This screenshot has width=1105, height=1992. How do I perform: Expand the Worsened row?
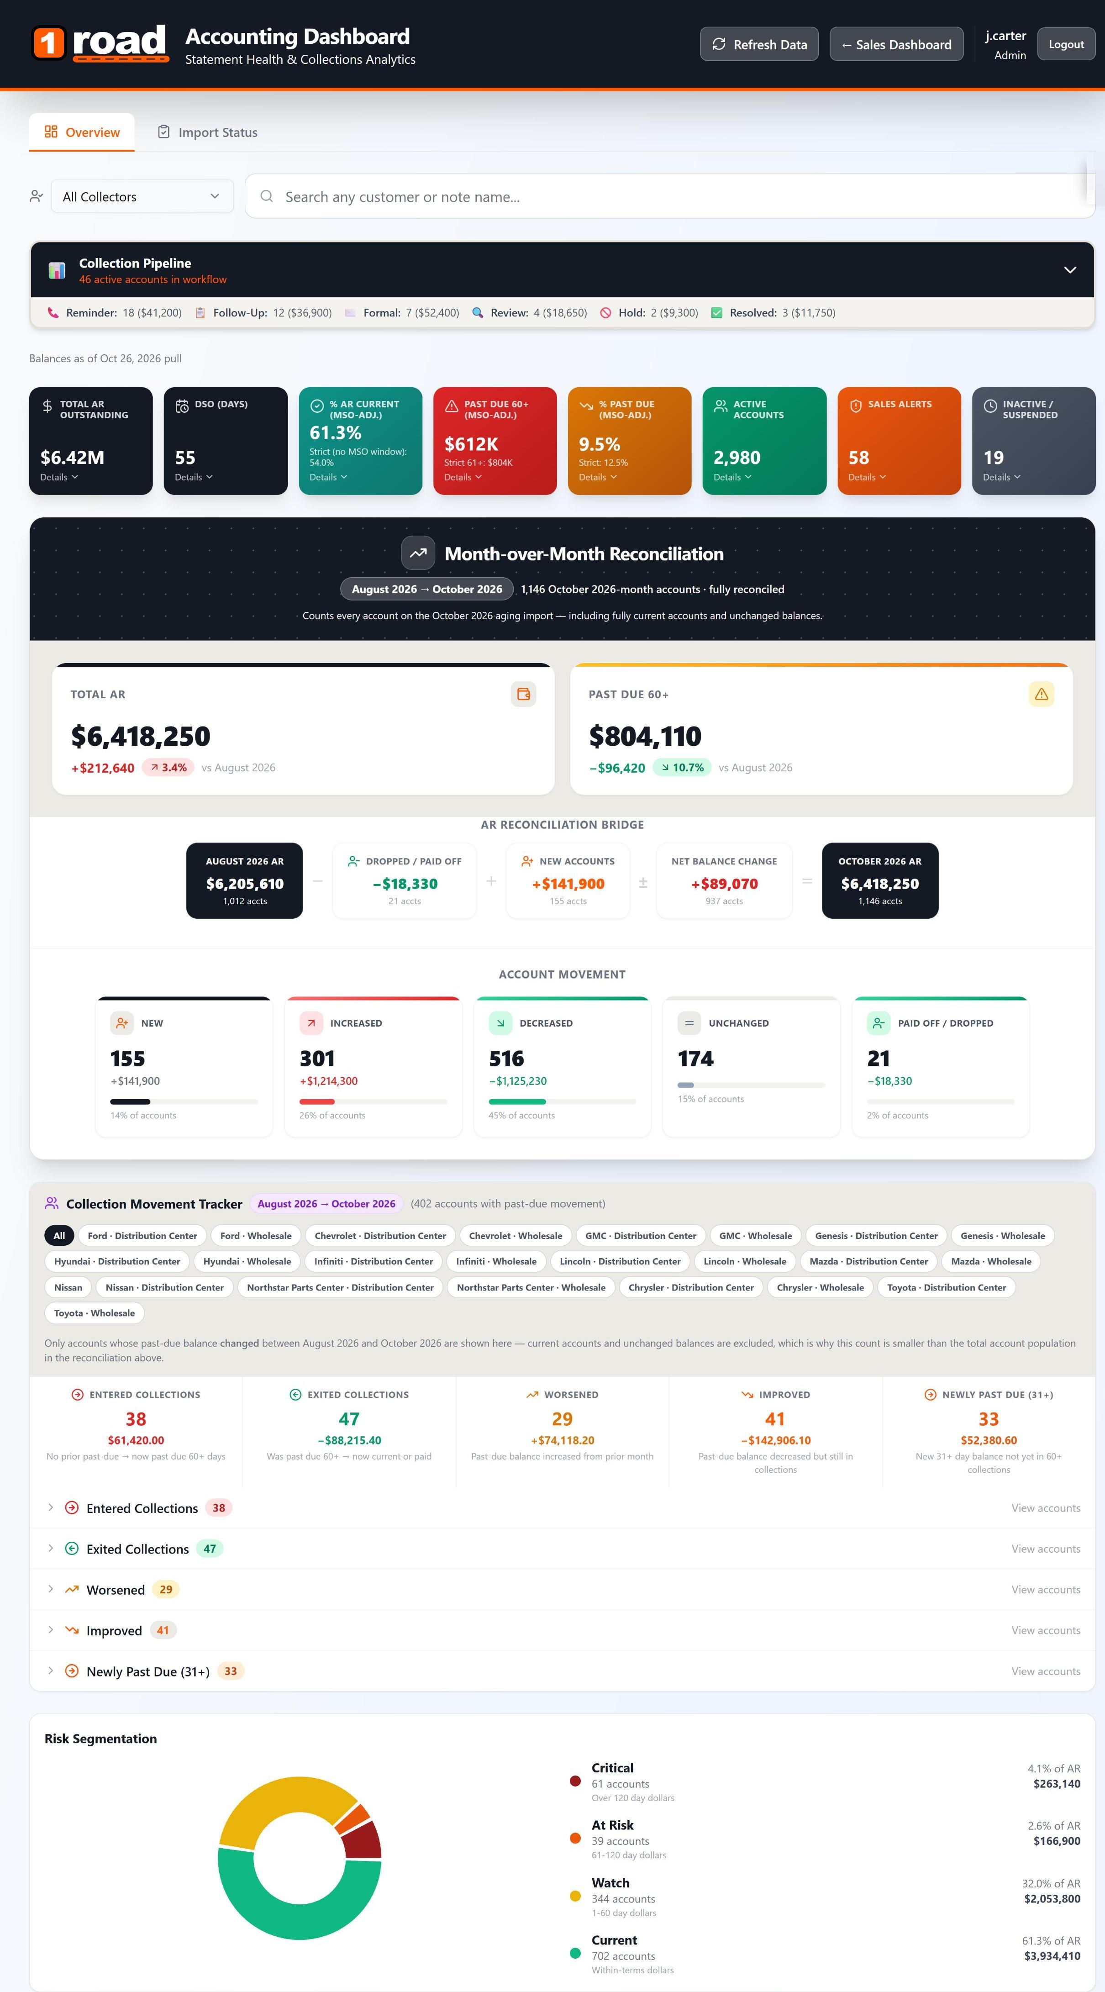562,1590
